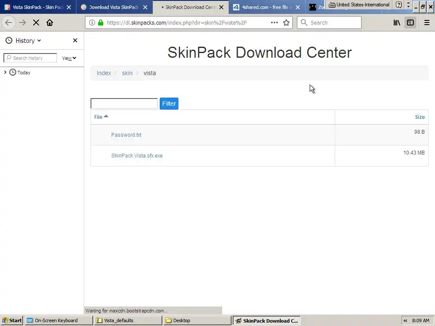Open the Password.txt file link
Viewport: 435px width, 326px height.
point(126,135)
